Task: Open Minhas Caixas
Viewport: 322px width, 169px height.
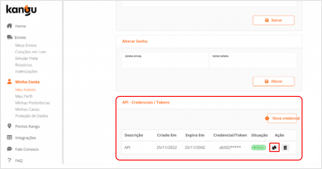Action: [x=27, y=110]
